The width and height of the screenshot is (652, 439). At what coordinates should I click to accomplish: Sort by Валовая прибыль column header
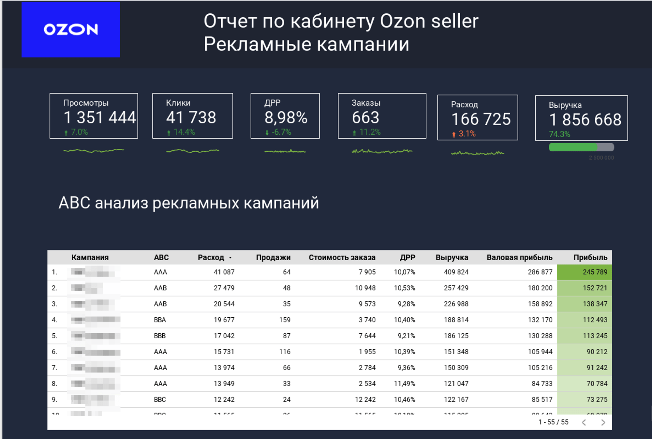(x=520, y=257)
